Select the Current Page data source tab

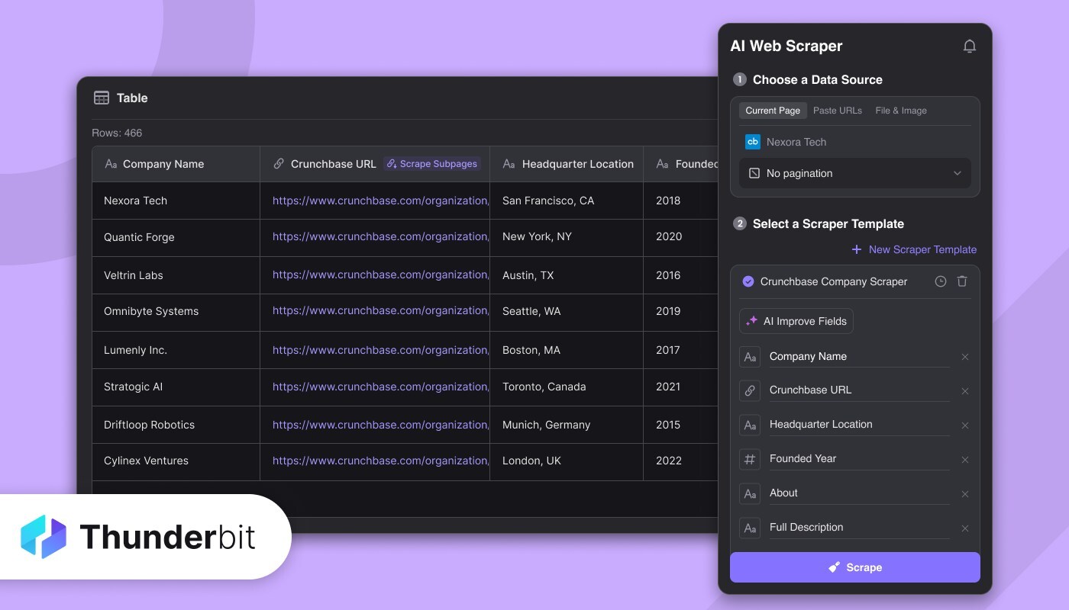[773, 110]
